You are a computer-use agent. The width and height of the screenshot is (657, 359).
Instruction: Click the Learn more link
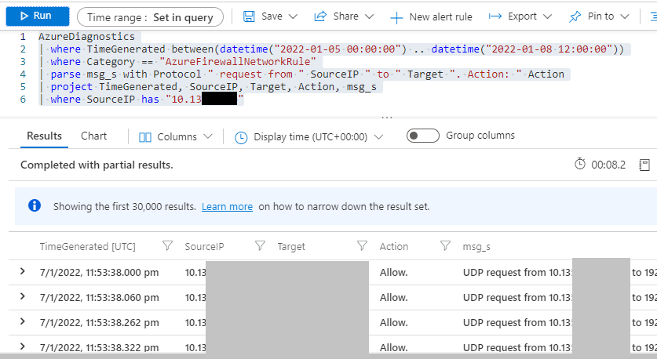227,207
